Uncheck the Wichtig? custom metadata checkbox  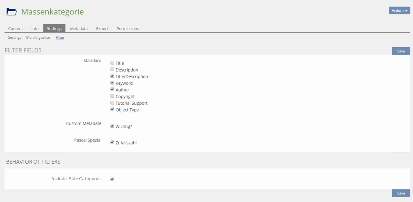[112, 126]
